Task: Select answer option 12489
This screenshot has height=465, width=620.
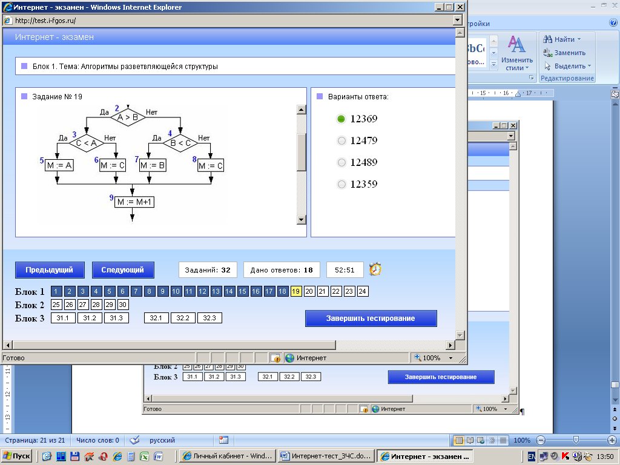Action: 341,162
